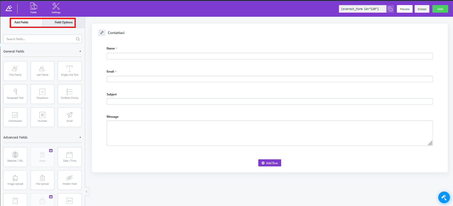Select the shortcode text box
This screenshot has height=206, width=453.
363,9
